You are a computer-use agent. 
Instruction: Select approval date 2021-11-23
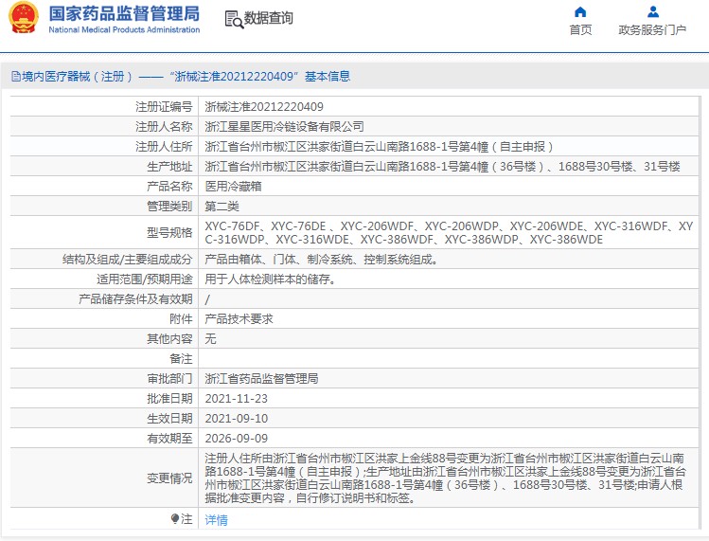click(x=236, y=399)
